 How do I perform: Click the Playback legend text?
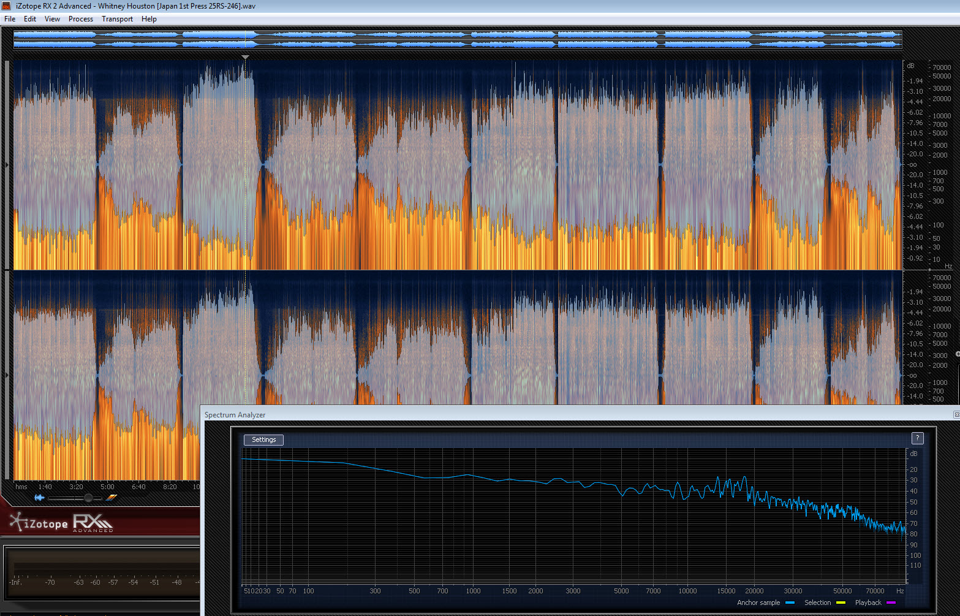click(868, 603)
